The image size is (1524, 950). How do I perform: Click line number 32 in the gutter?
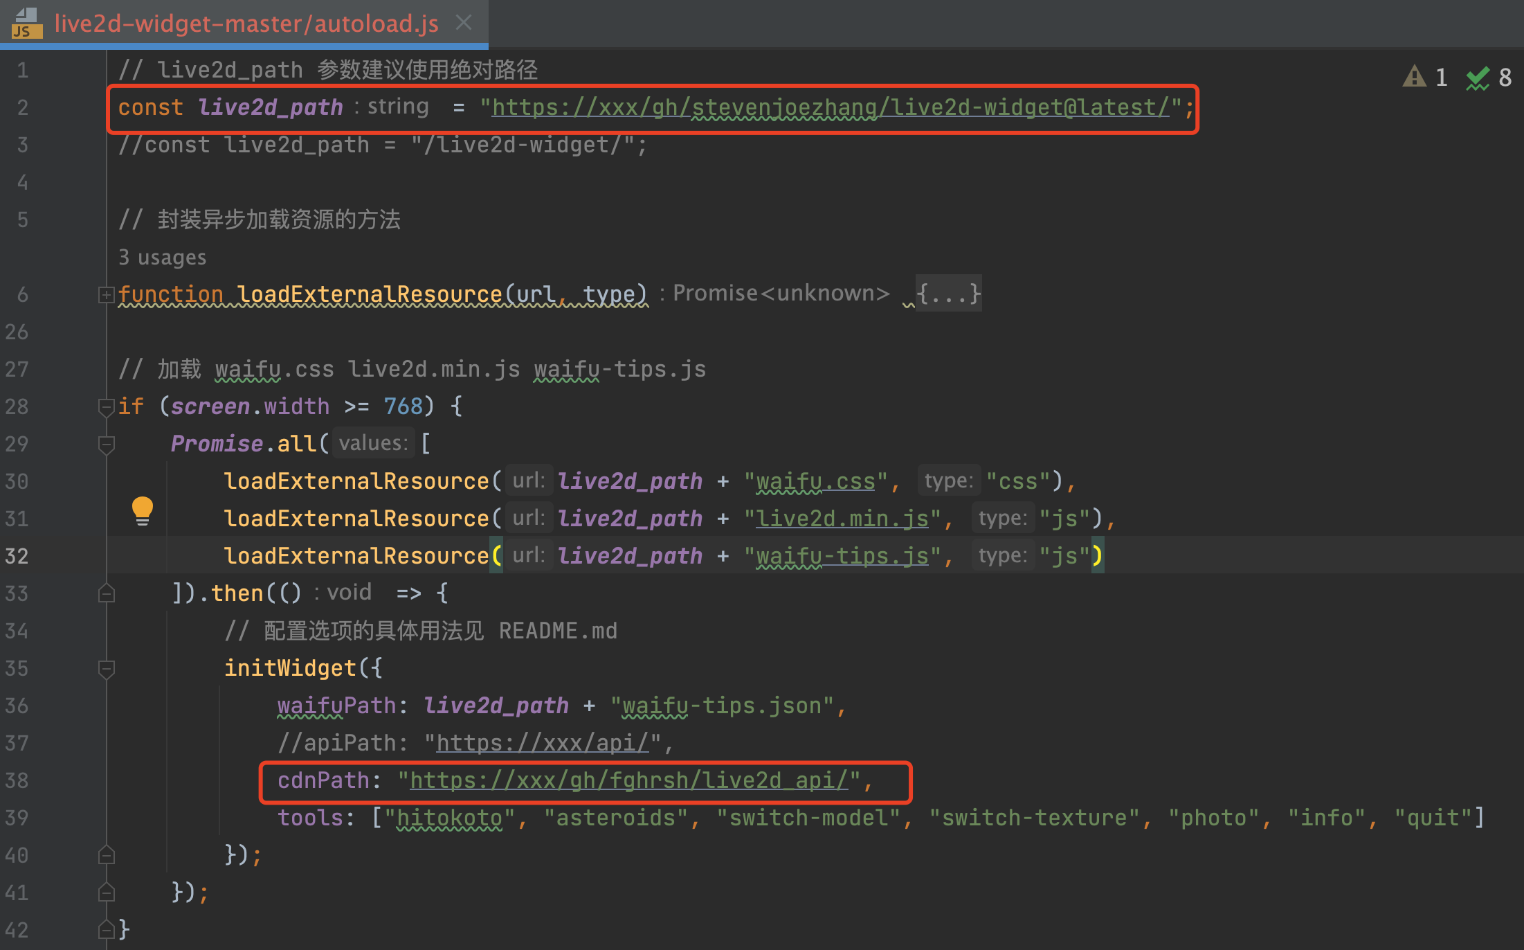pyautogui.click(x=17, y=556)
